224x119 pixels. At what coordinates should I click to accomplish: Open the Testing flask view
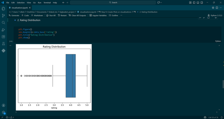click(x=3, y=44)
